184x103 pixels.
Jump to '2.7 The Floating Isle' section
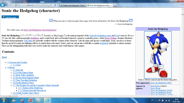tap(36, 85)
